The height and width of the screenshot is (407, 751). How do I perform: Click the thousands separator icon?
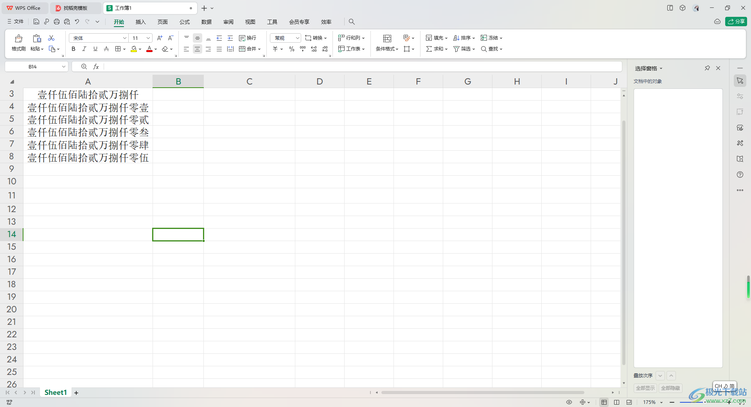303,49
